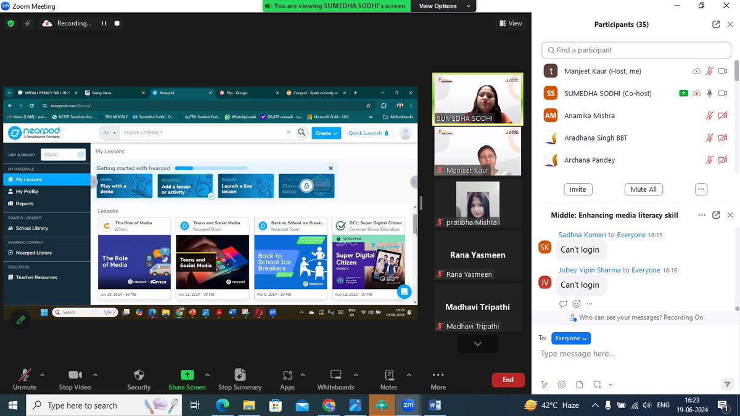Image resolution: width=740 pixels, height=416 pixels.
Task: Toggle SUMEDHA SODHI's microphone in Participants list
Action: pyautogui.click(x=710, y=94)
